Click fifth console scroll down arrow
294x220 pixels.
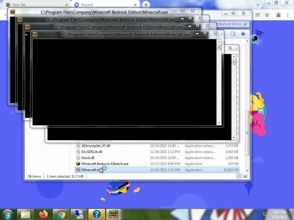[x=234, y=138]
